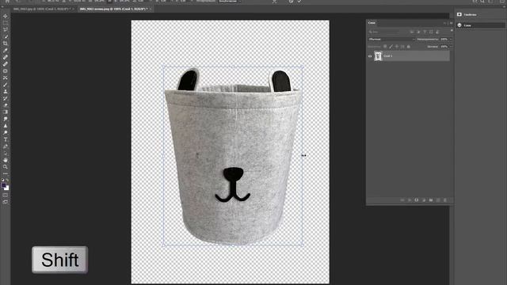
Task: Open the blend mode dropdown
Action: pos(391,39)
